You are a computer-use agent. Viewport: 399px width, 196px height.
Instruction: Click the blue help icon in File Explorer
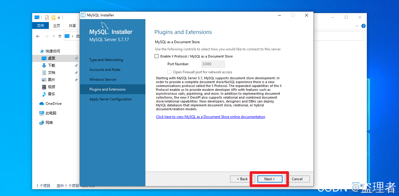[363, 26]
